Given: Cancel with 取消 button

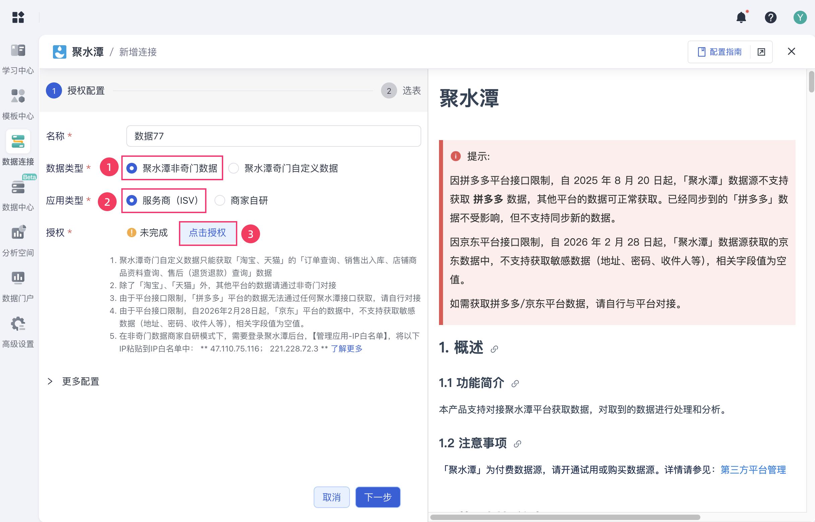Looking at the screenshot, I should 331,497.
